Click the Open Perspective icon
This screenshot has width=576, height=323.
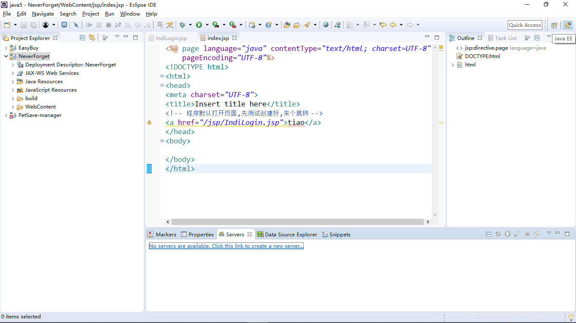pos(554,25)
